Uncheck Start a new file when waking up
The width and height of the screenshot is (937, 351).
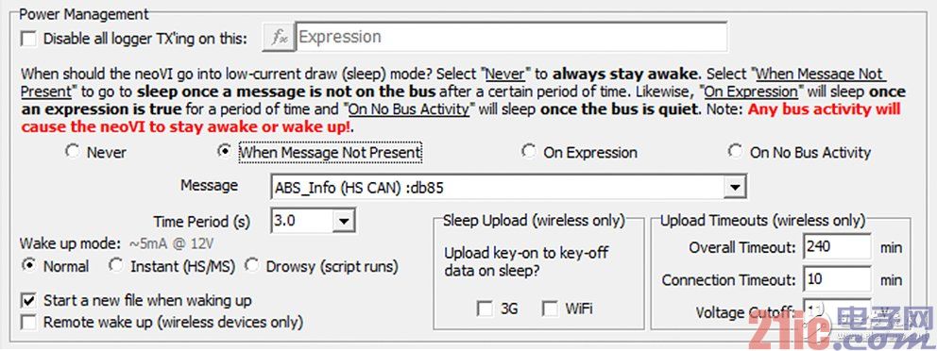tap(28, 300)
